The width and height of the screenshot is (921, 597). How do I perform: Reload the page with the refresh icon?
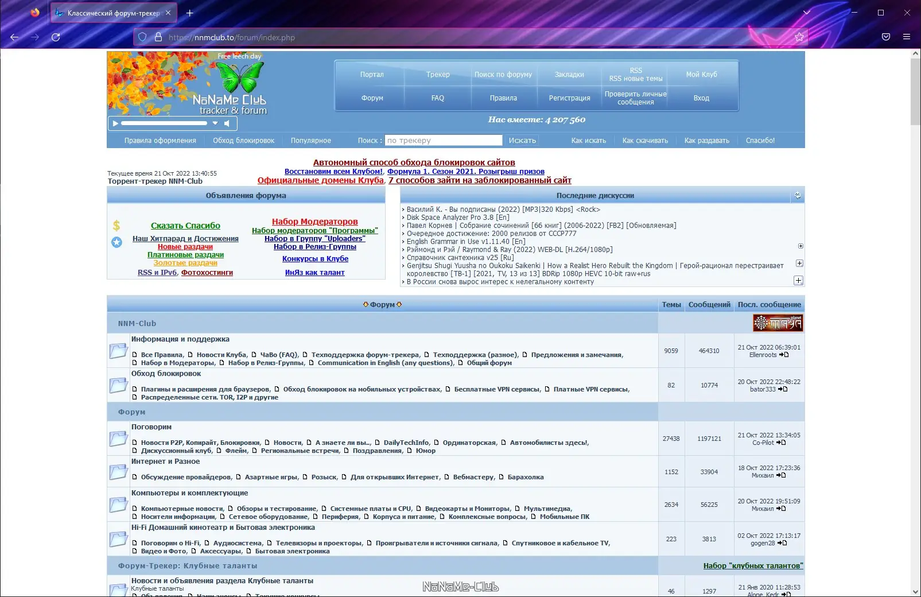click(56, 37)
